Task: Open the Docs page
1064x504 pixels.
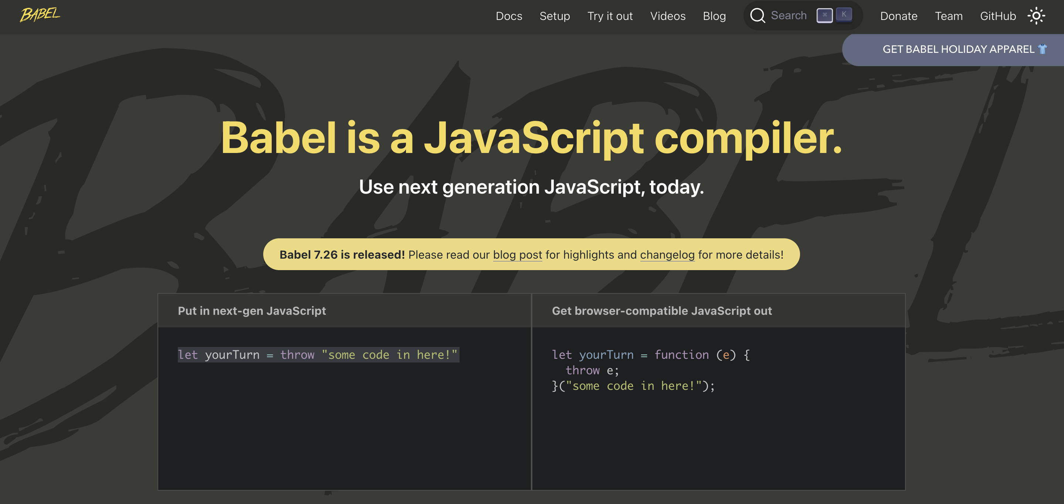Action: 509,16
